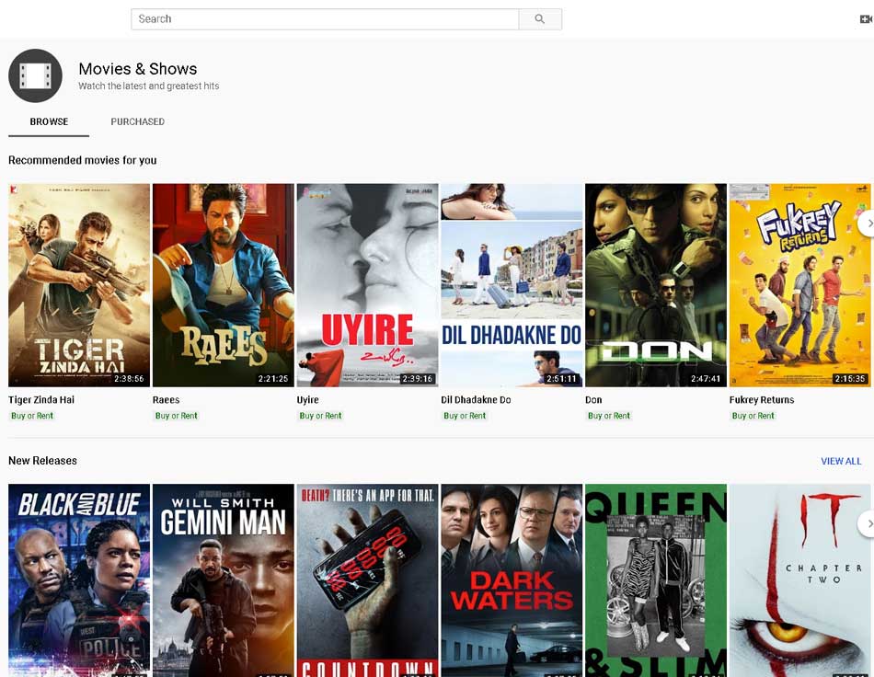Click the 2:21:25 duration on Raees

point(273,378)
